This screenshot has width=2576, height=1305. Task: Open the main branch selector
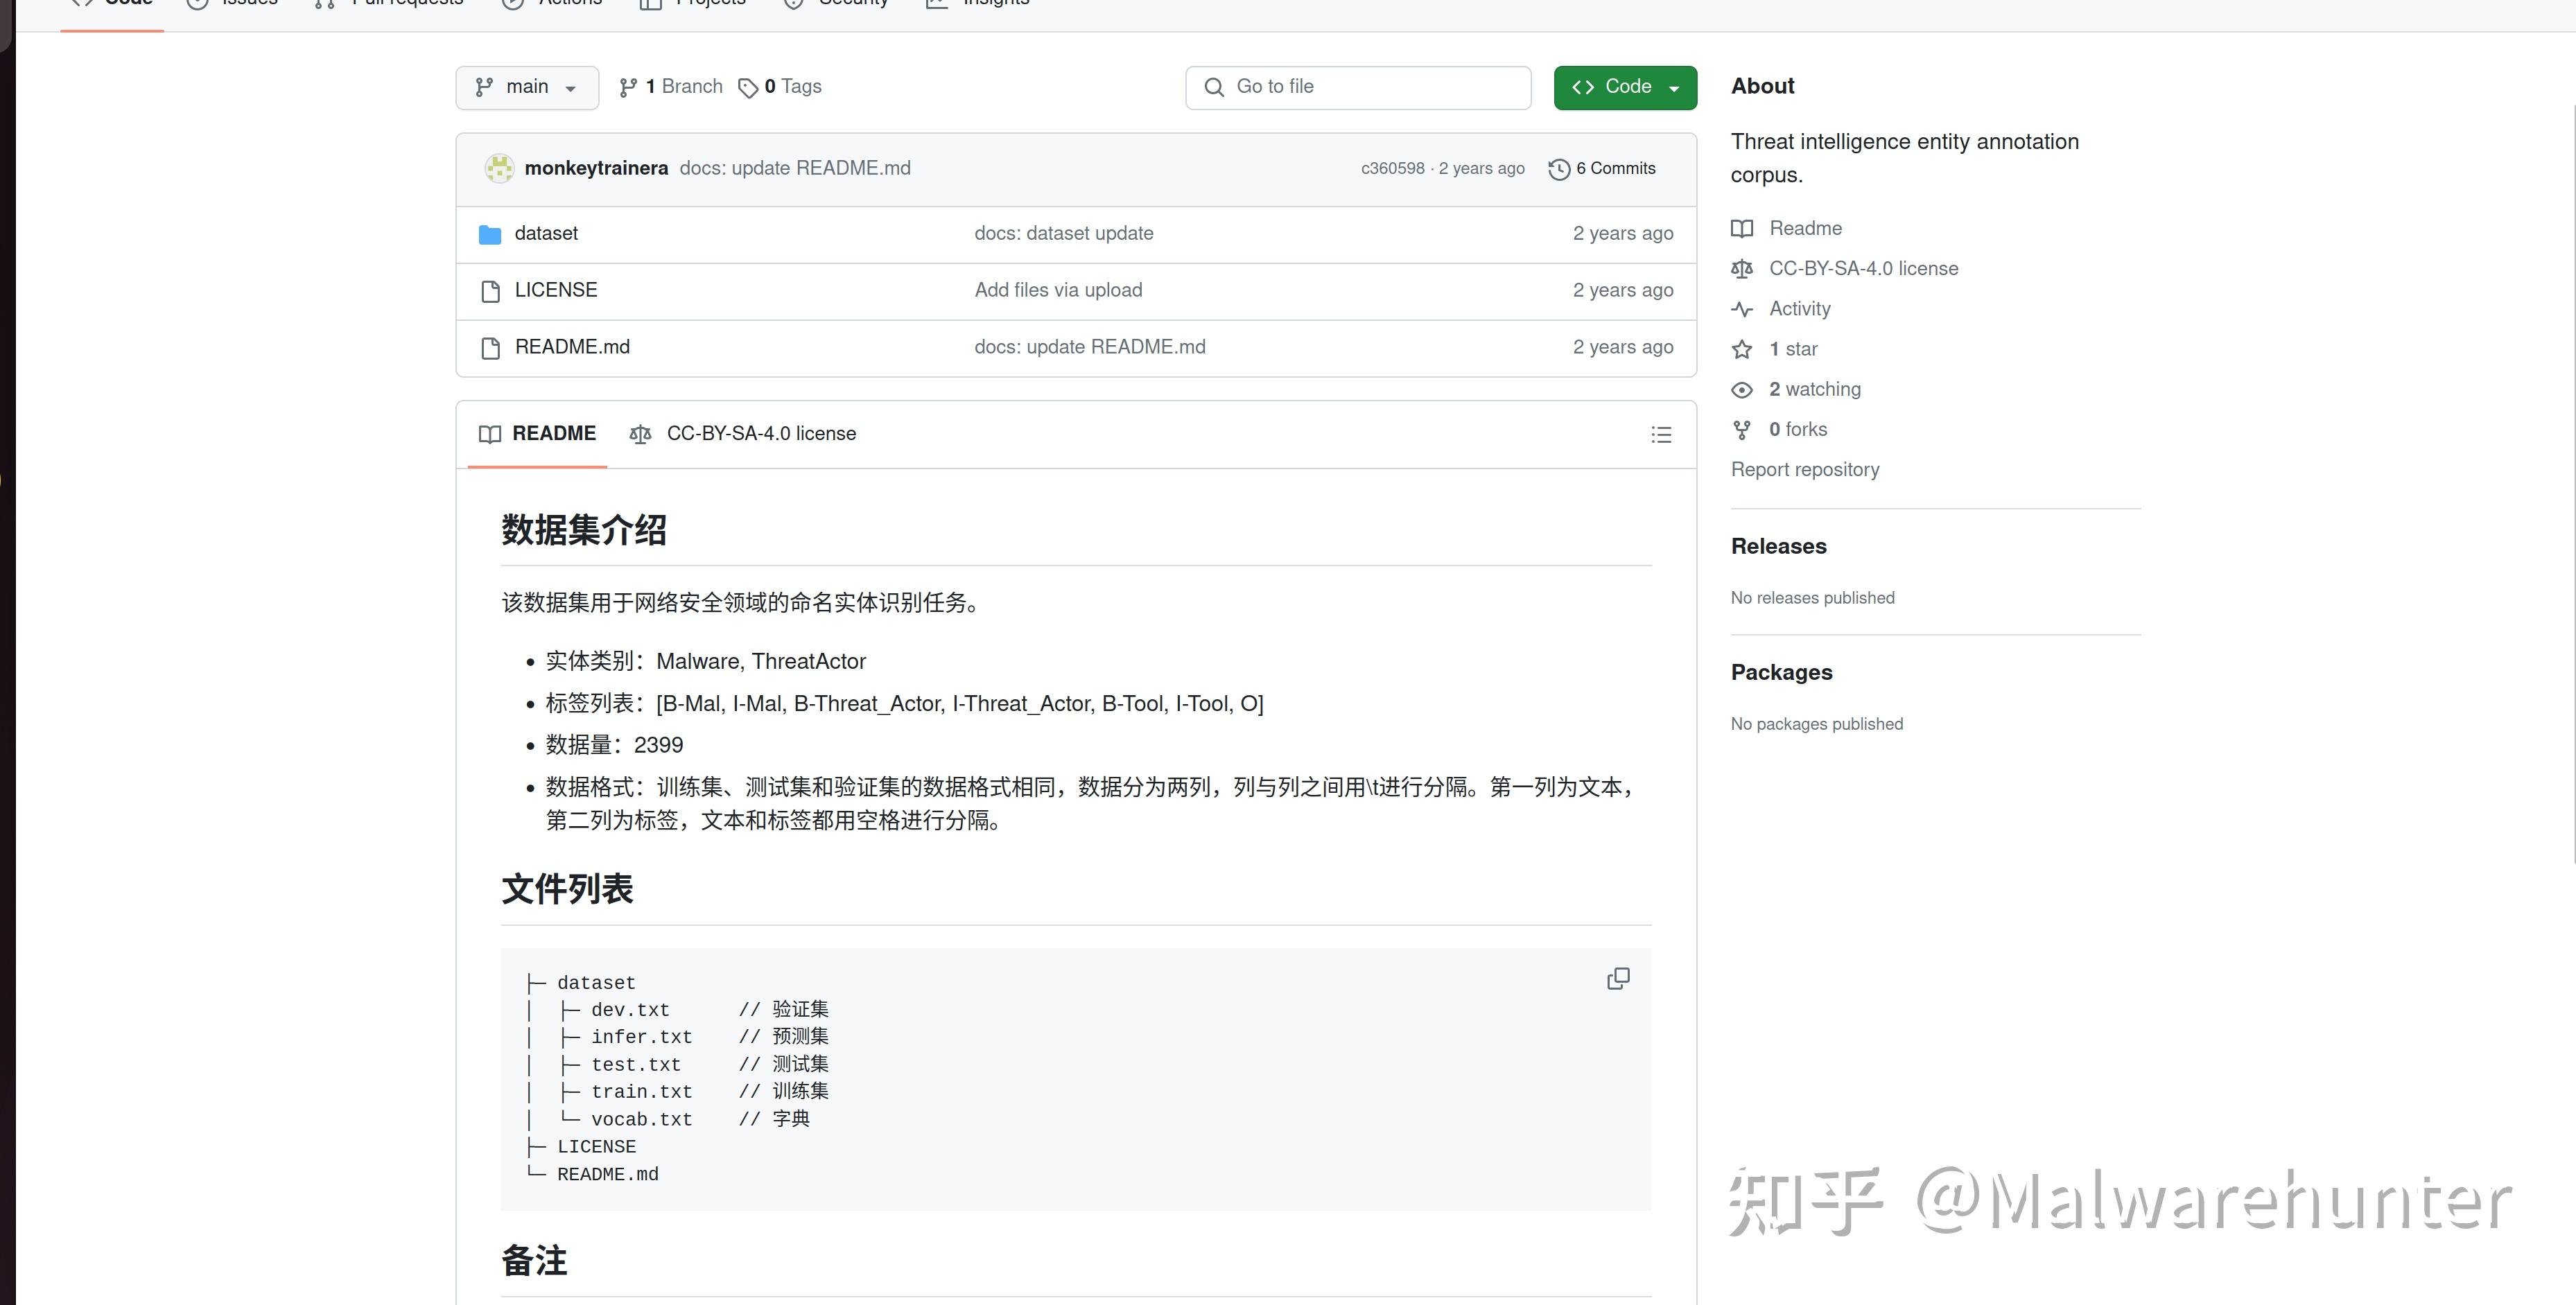[x=527, y=87]
